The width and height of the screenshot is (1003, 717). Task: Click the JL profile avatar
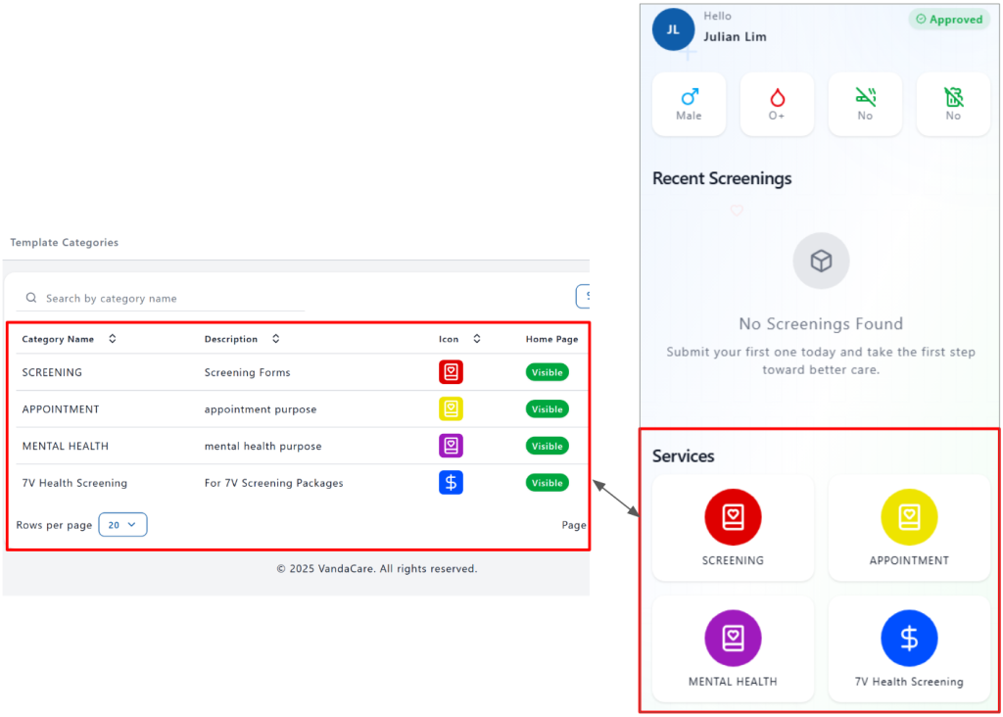coord(673,29)
